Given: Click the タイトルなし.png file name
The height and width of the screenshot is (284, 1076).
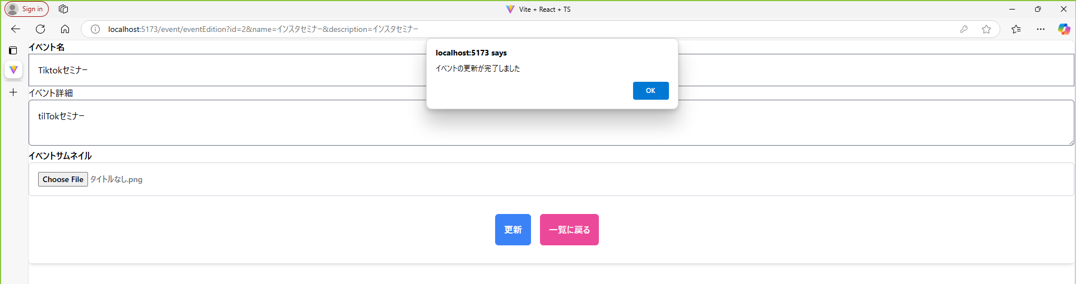Looking at the screenshot, I should [116, 179].
